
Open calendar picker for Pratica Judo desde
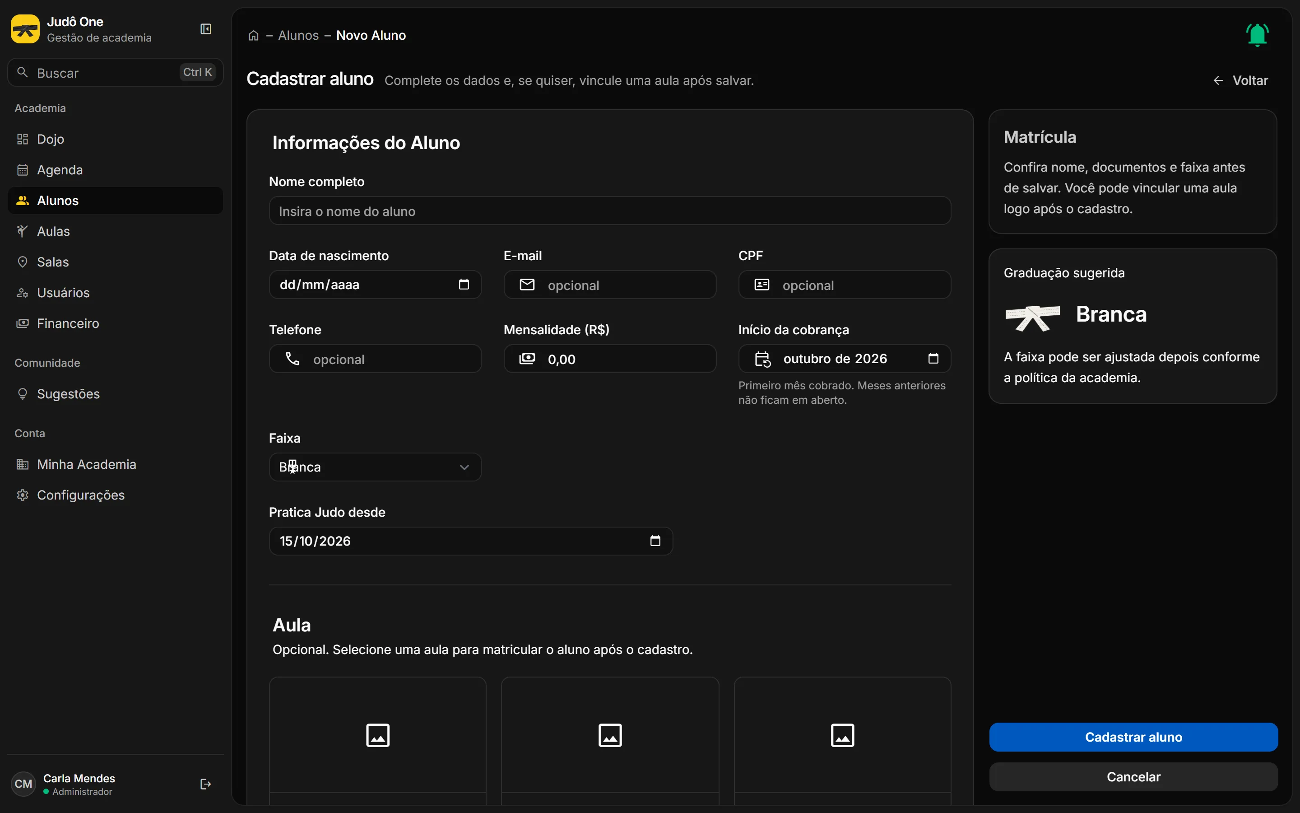pyautogui.click(x=655, y=541)
